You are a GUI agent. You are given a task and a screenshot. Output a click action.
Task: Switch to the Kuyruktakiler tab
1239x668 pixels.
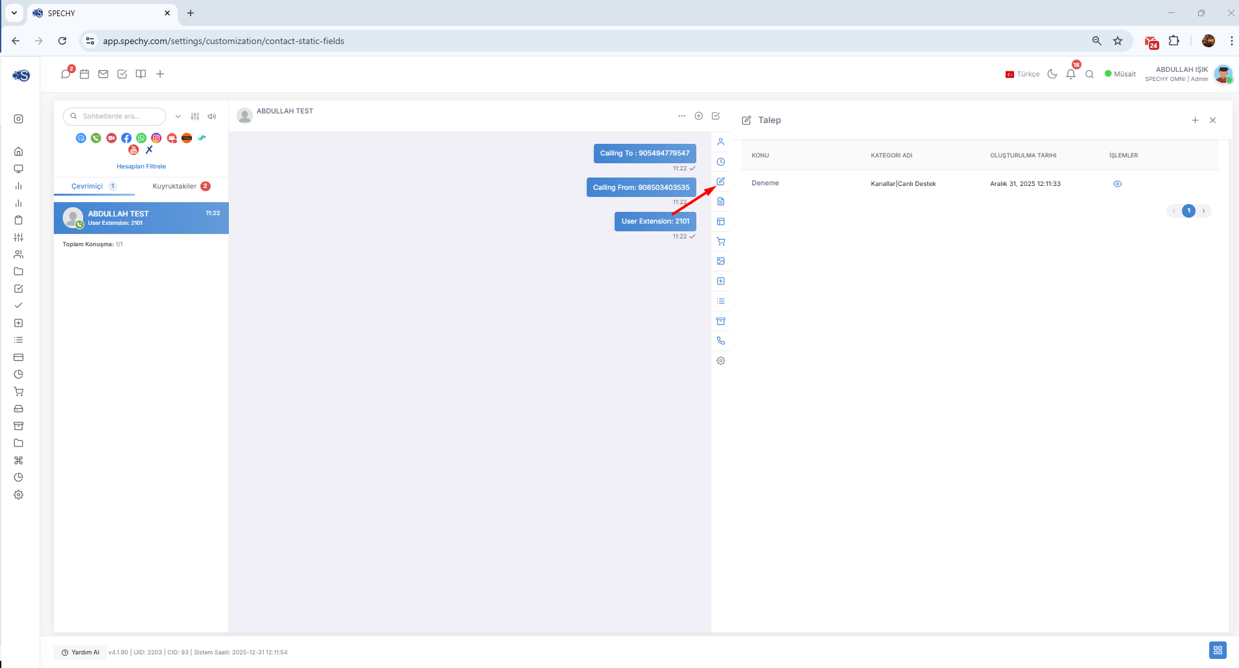182,186
